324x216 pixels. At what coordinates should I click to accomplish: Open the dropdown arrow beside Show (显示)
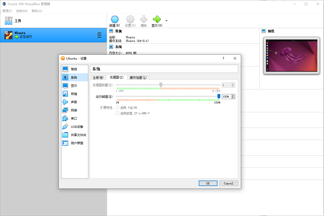click(166, 21)
